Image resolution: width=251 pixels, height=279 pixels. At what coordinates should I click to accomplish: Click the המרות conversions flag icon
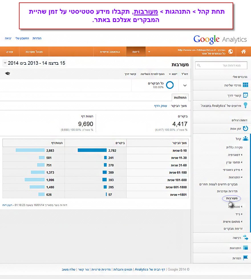point(245,258)
